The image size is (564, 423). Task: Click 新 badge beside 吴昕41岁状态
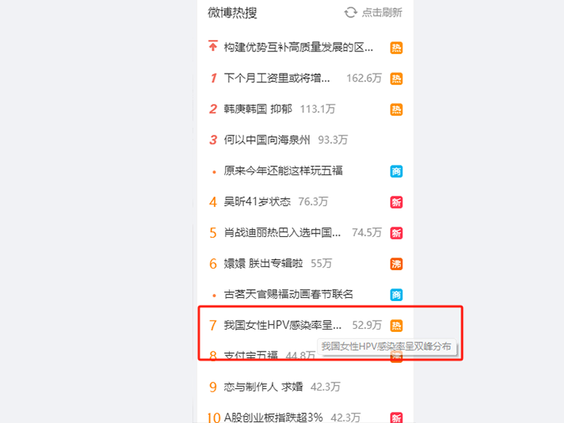[396, 202]
